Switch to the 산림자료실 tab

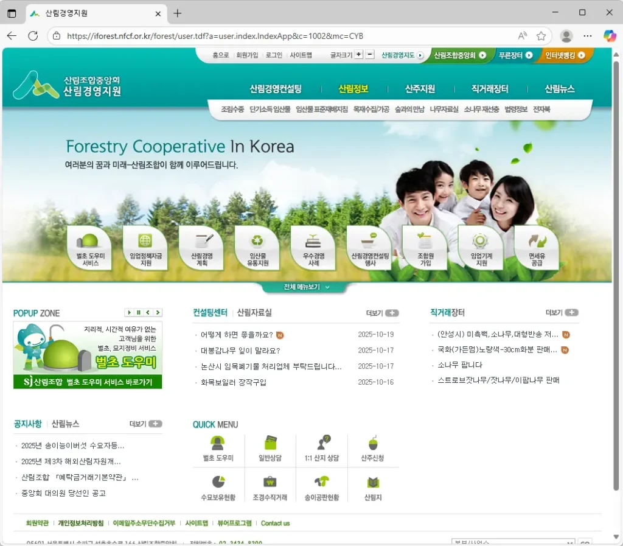coord(254,313)
